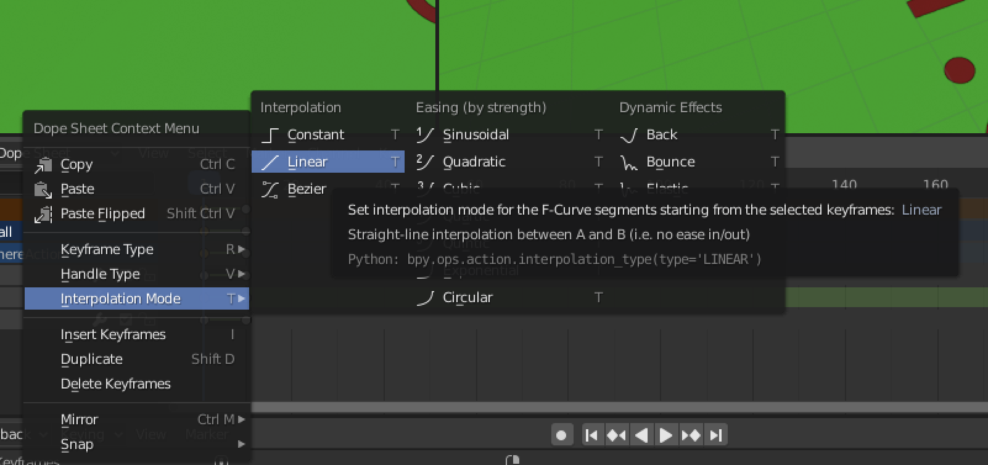Open Mirror submenu
Screen dimensions: 988x465
click(x=136, y=419)
